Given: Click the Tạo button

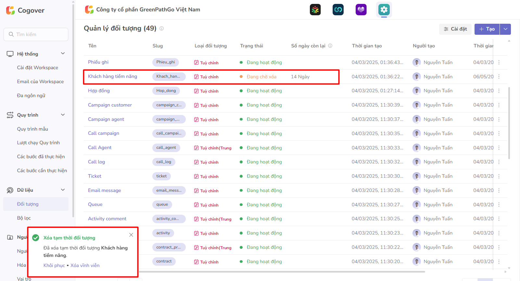Looking at the screenshot, I should [x=487, y=29].
